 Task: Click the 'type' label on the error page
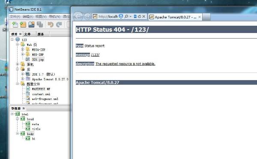(80, 46)
